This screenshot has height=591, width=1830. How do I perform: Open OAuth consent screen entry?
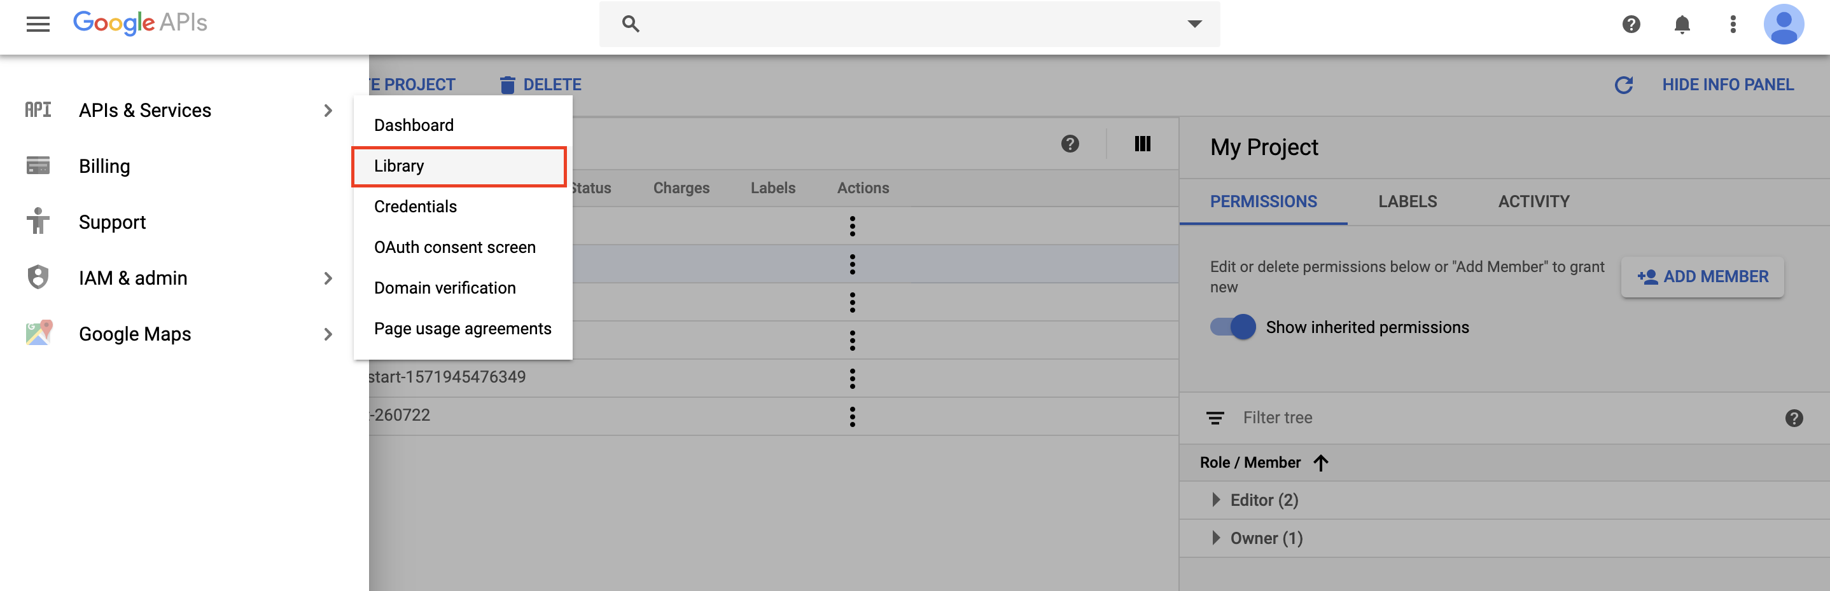455,248
